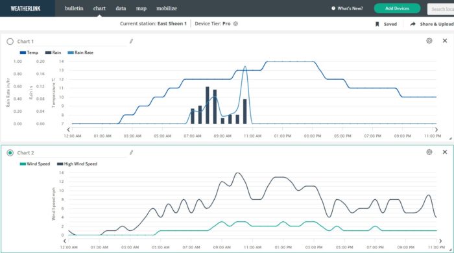This screenshot has width=454, height=253.
Task: Click the Device Tier: Pro label
Action: point(213,24)
